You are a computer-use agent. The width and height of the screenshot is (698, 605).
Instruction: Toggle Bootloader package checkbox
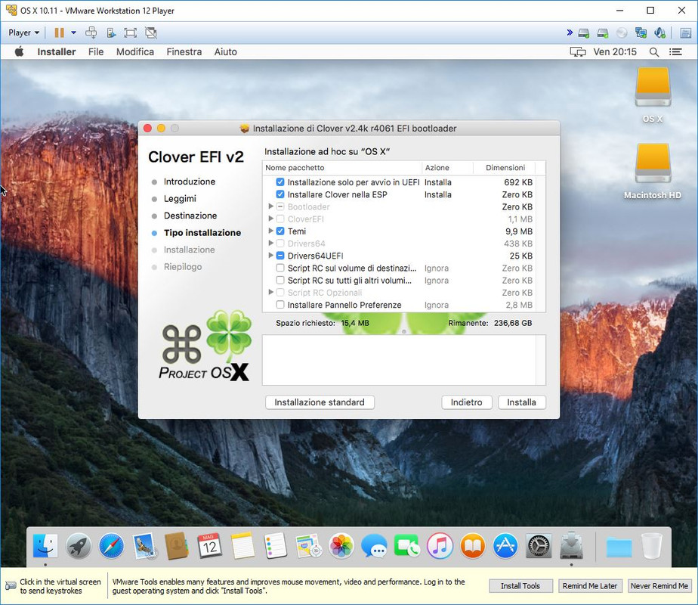click(x=280, y=206)
